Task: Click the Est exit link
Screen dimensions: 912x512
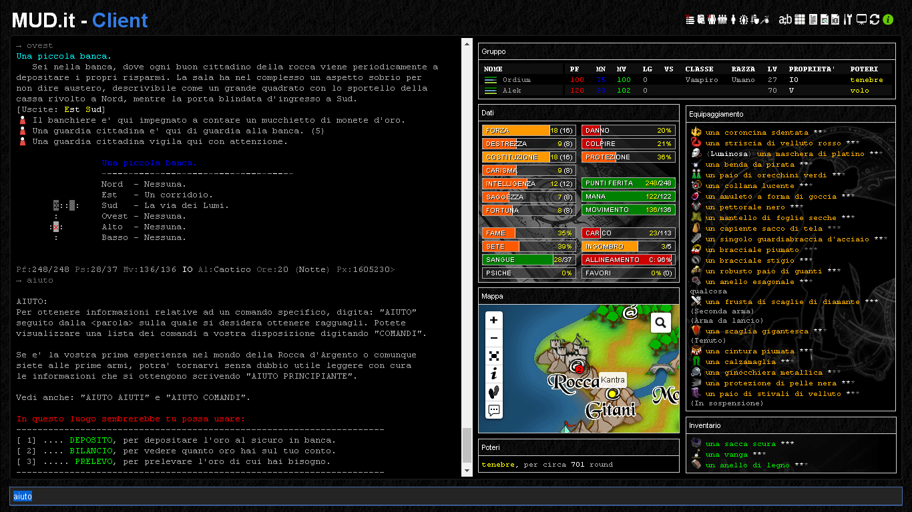Action: point(72,109)
